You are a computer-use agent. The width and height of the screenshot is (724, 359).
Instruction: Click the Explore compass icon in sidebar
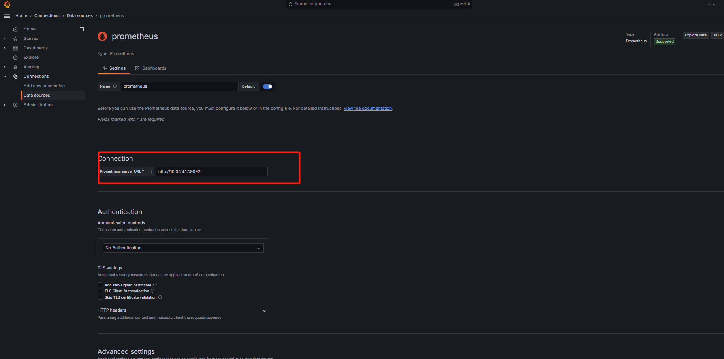(x=15, y=58)
